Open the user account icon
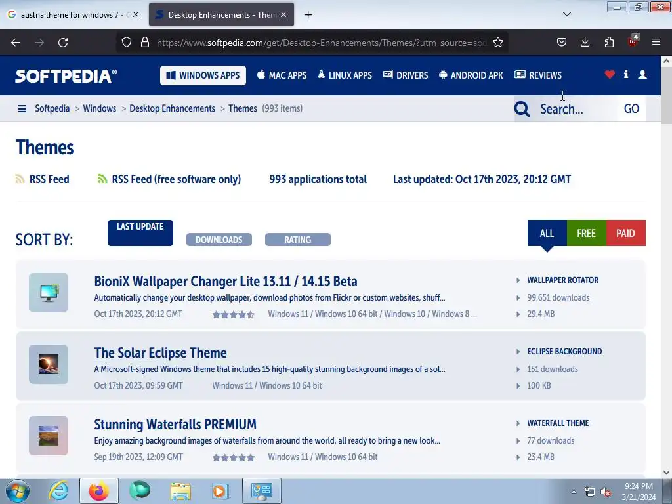The width and height of the screenshot is (672, 504). click(x=642, y=75)
